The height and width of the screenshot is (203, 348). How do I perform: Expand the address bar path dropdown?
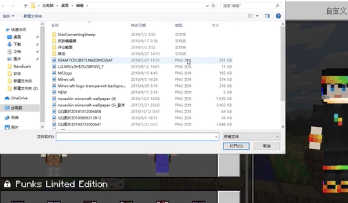[x=207, y=6]
